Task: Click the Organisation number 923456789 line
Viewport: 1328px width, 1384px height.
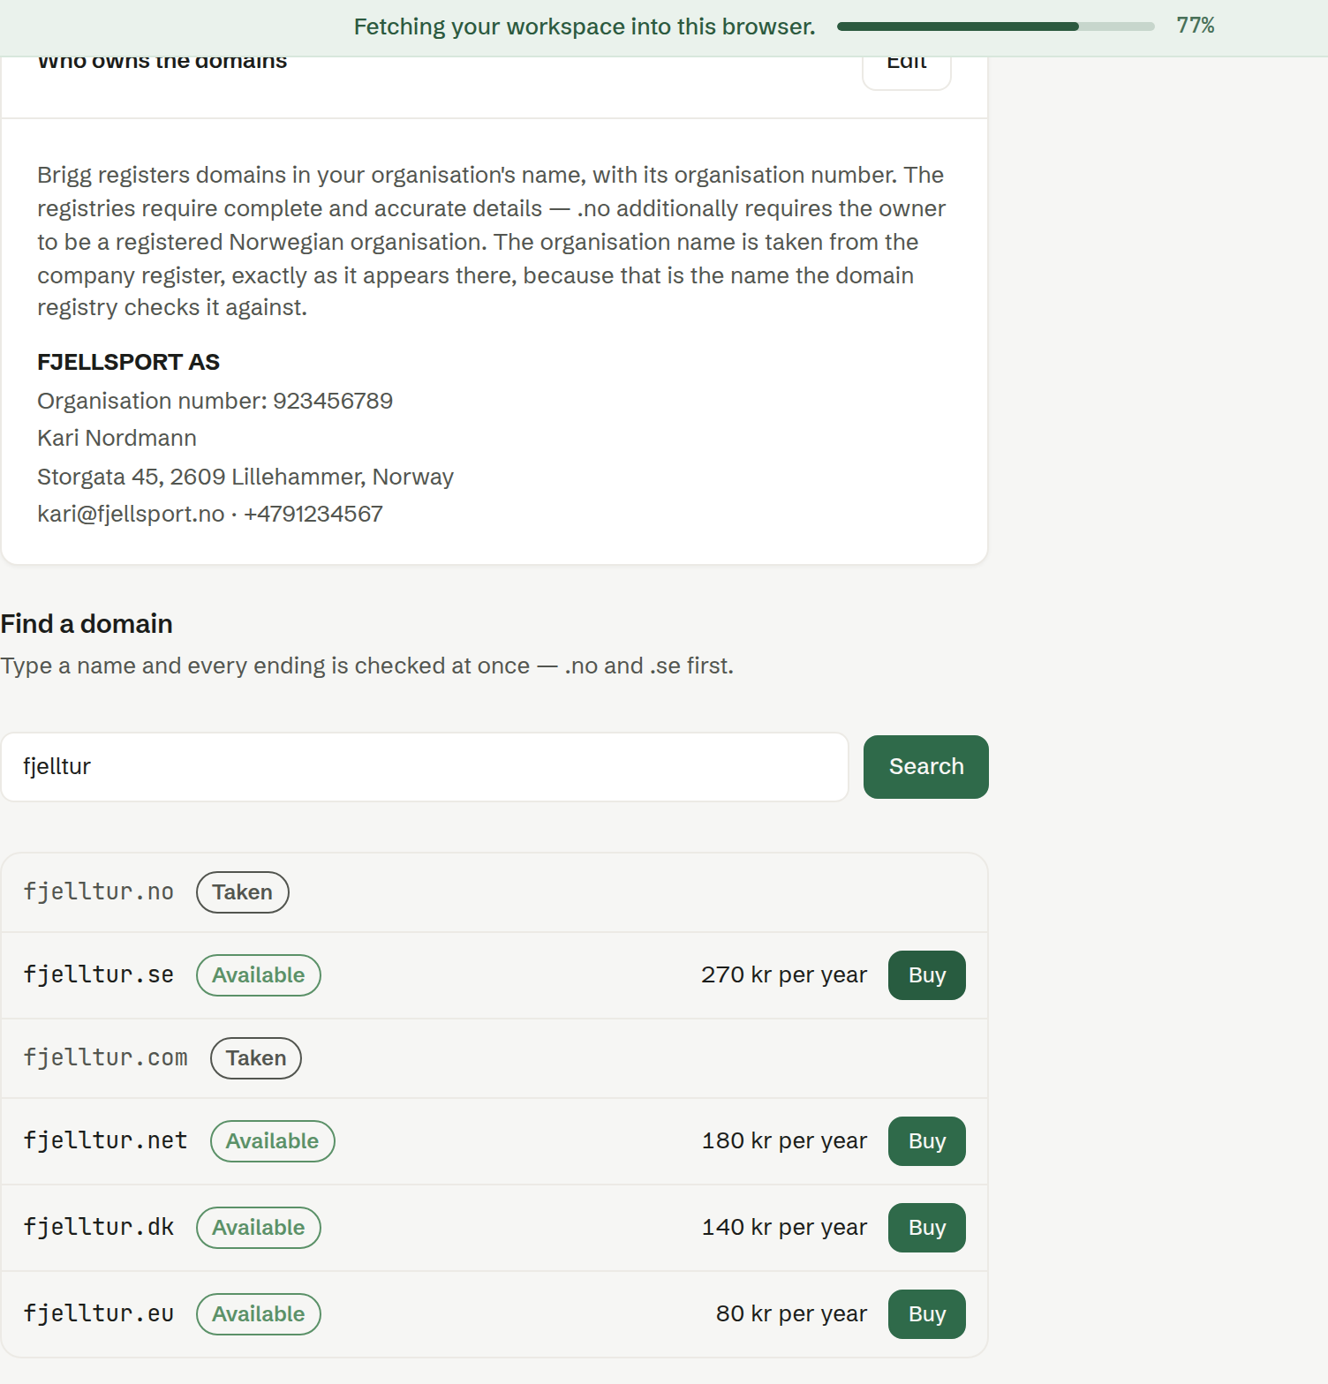Action: (x=215, y=401)
